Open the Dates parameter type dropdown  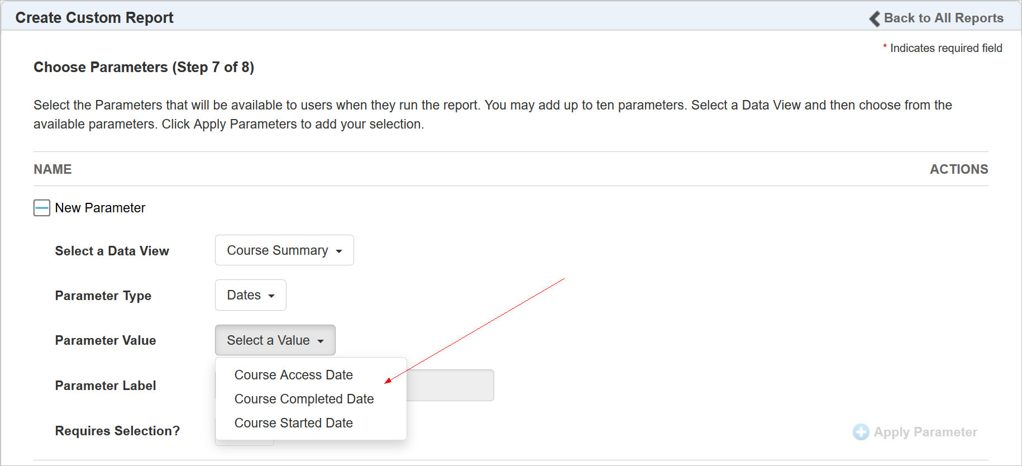tap(250, 295)
